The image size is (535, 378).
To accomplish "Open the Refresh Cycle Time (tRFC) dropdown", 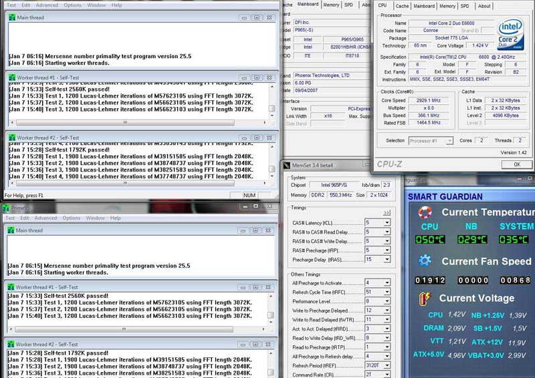I will 387,292.
